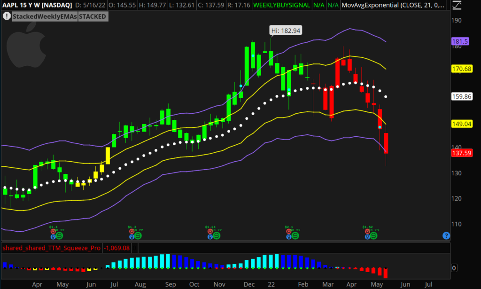Click the C: 137.59 close value
Screen dimensions: 481x289
pyautogui.click(x=211, y=5)
